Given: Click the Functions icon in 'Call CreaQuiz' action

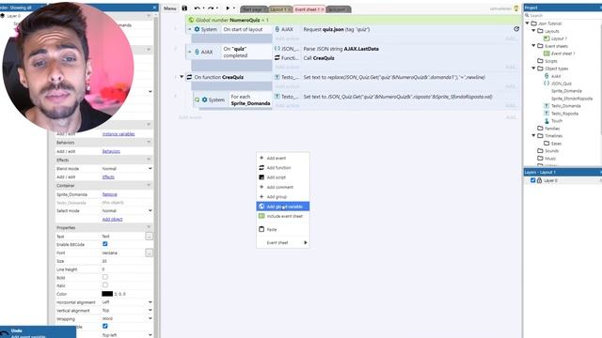Looking at the screenshot, I should (277, 58).
